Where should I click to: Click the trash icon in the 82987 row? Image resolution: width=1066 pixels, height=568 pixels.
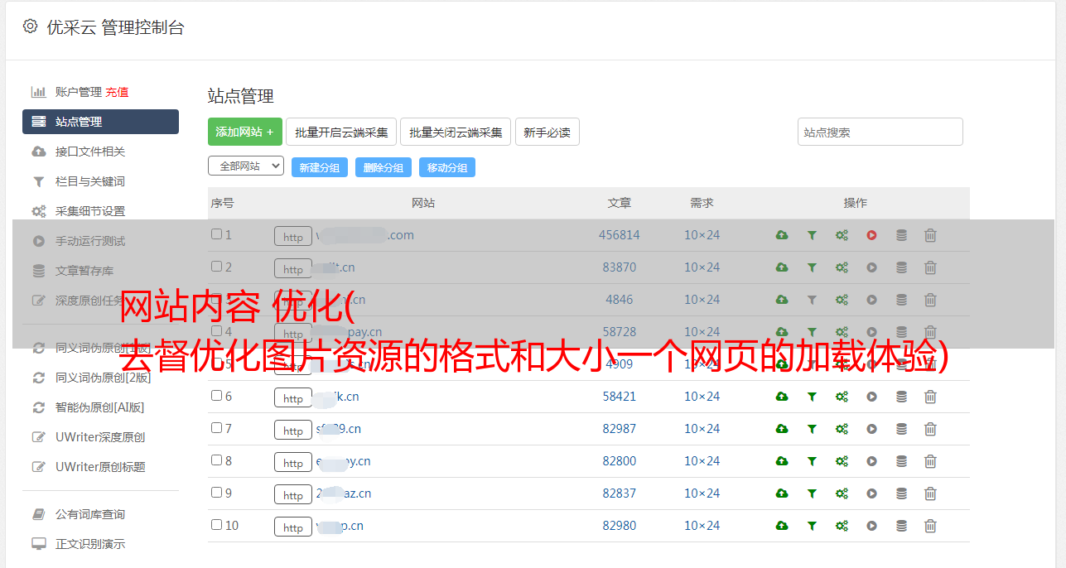(930, 429)
